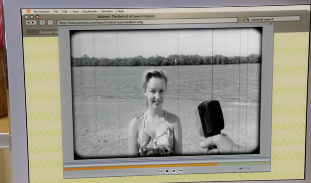This screenshot has width=311, height=183.
Task: Open the Help menu
Action: pyautogui.click(x=121, y=11)
